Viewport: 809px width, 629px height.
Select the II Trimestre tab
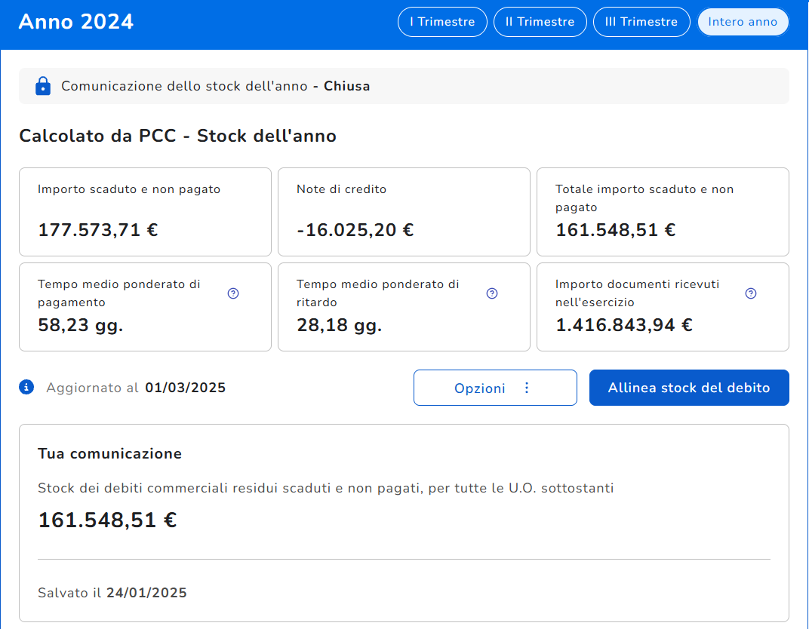[540, 22]
